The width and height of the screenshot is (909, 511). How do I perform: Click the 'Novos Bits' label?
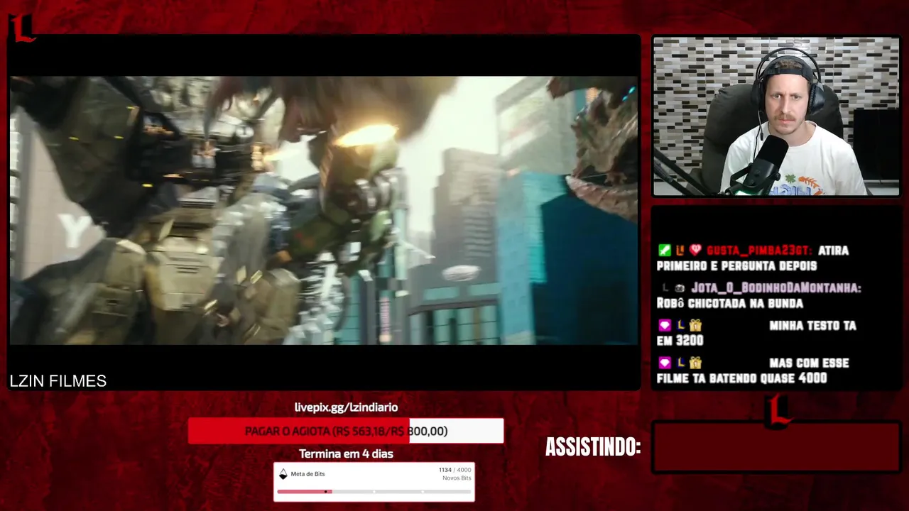click(x=456, y=478)
